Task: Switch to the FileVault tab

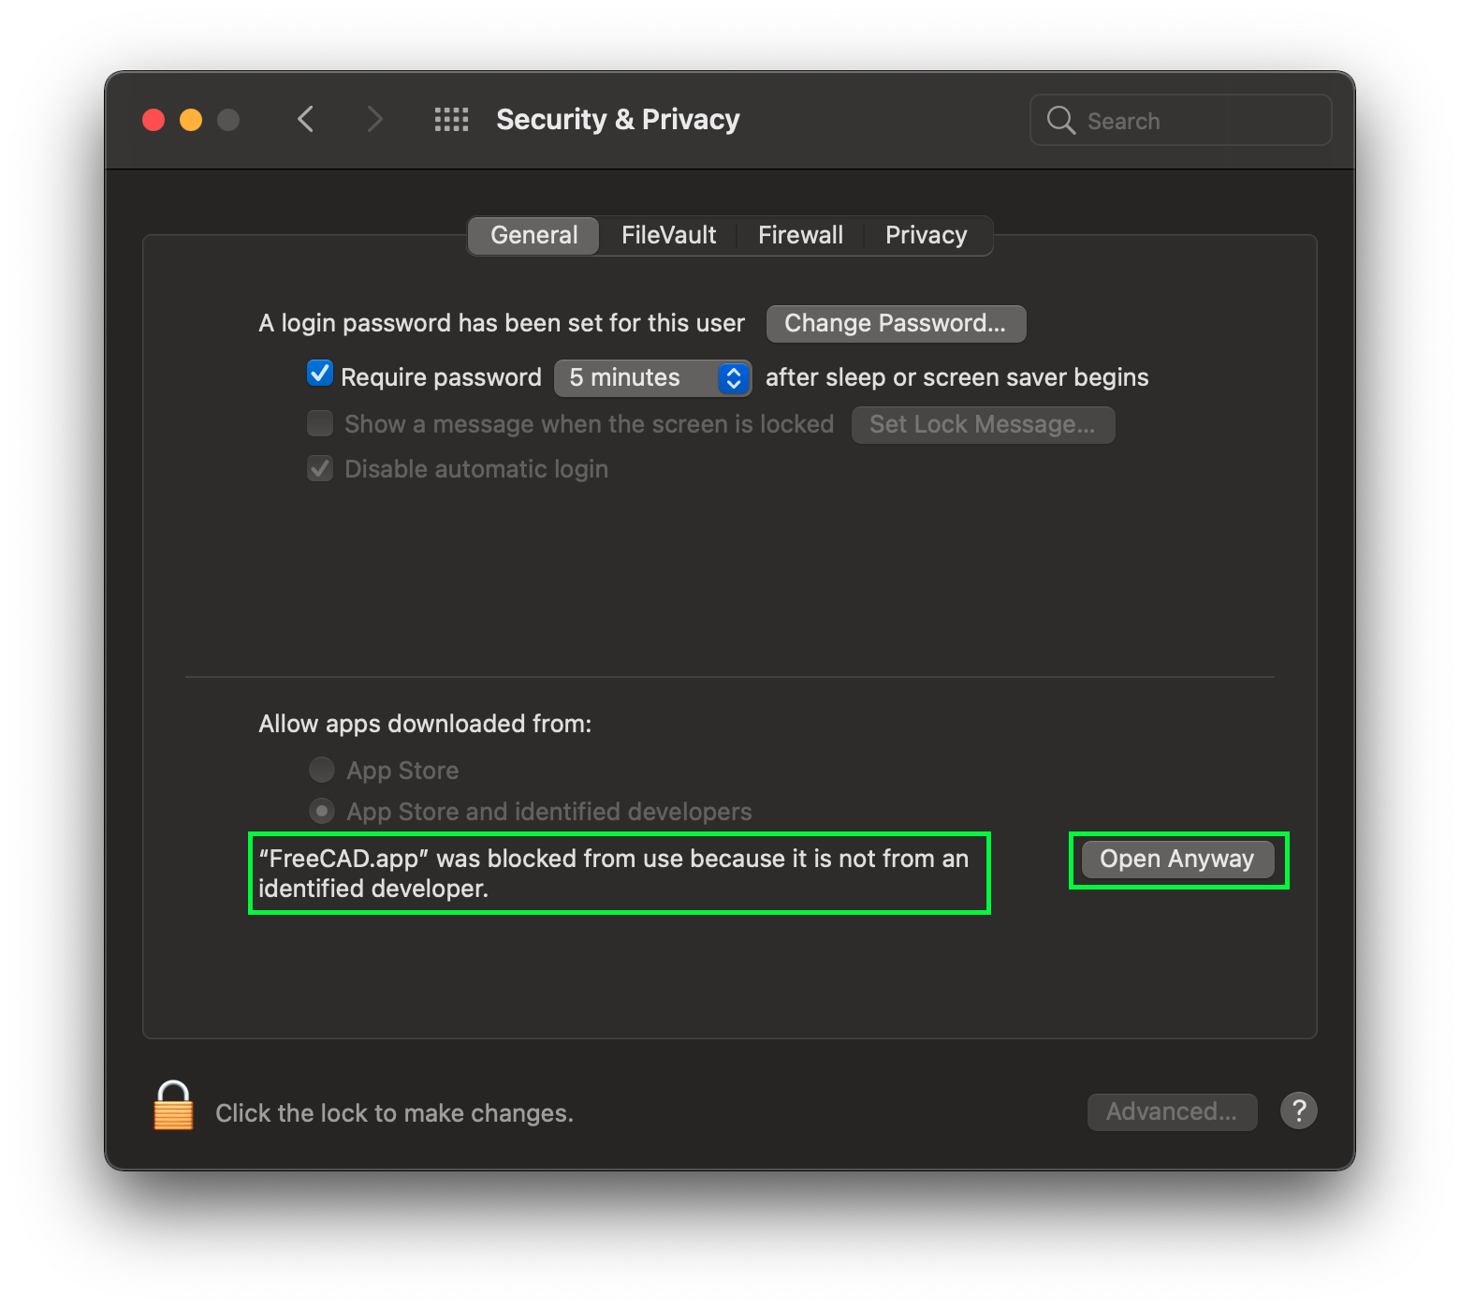Action: [x=667, y=235]
